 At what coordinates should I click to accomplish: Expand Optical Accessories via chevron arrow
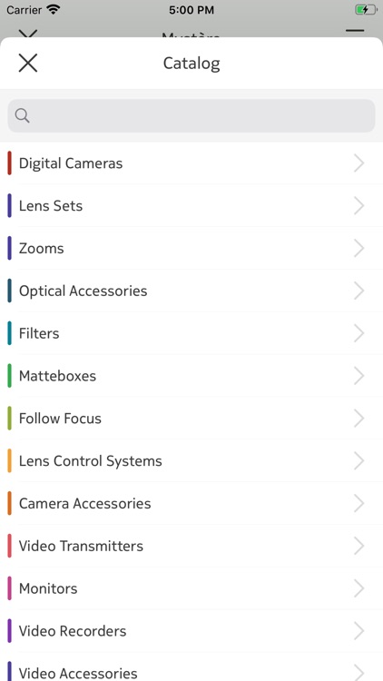(358, 291)
